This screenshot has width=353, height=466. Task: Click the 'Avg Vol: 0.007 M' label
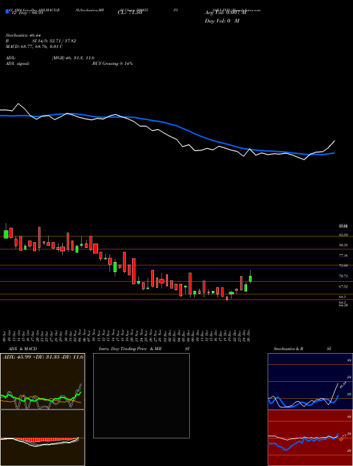pos(225,13)
